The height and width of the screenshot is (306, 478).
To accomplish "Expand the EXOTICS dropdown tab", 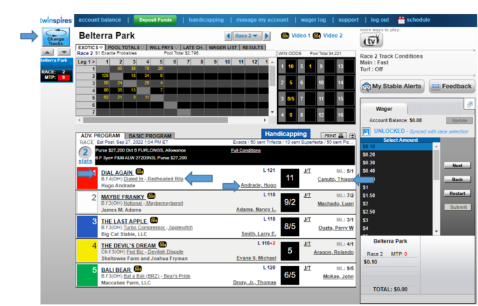I will [x=90, y=48].
